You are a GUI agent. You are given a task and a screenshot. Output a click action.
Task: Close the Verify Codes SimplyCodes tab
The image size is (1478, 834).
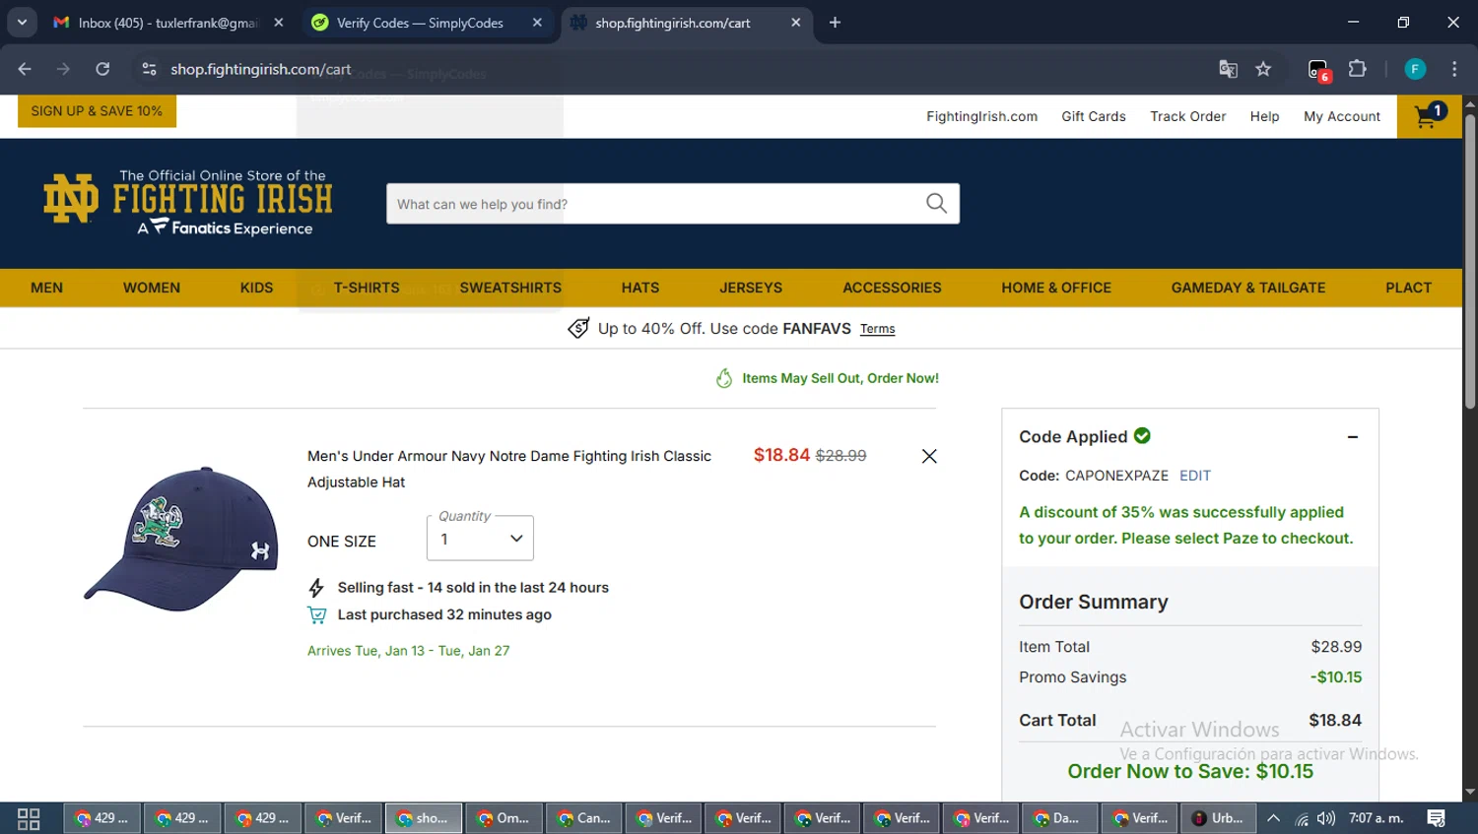click(x=537, y=23)
